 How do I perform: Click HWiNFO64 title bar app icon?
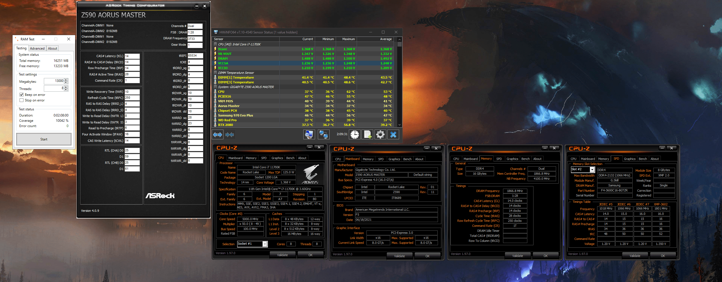coord(216,32)
